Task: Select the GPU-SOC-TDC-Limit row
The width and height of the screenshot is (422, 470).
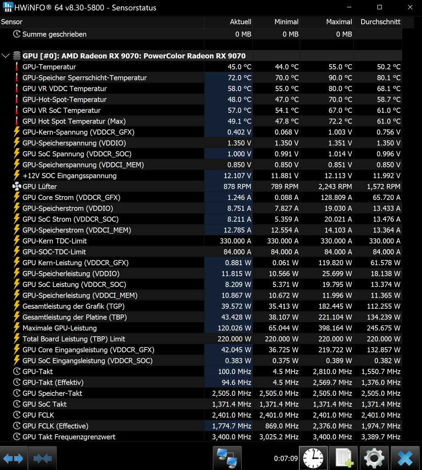Action: [x=201, y=252]
